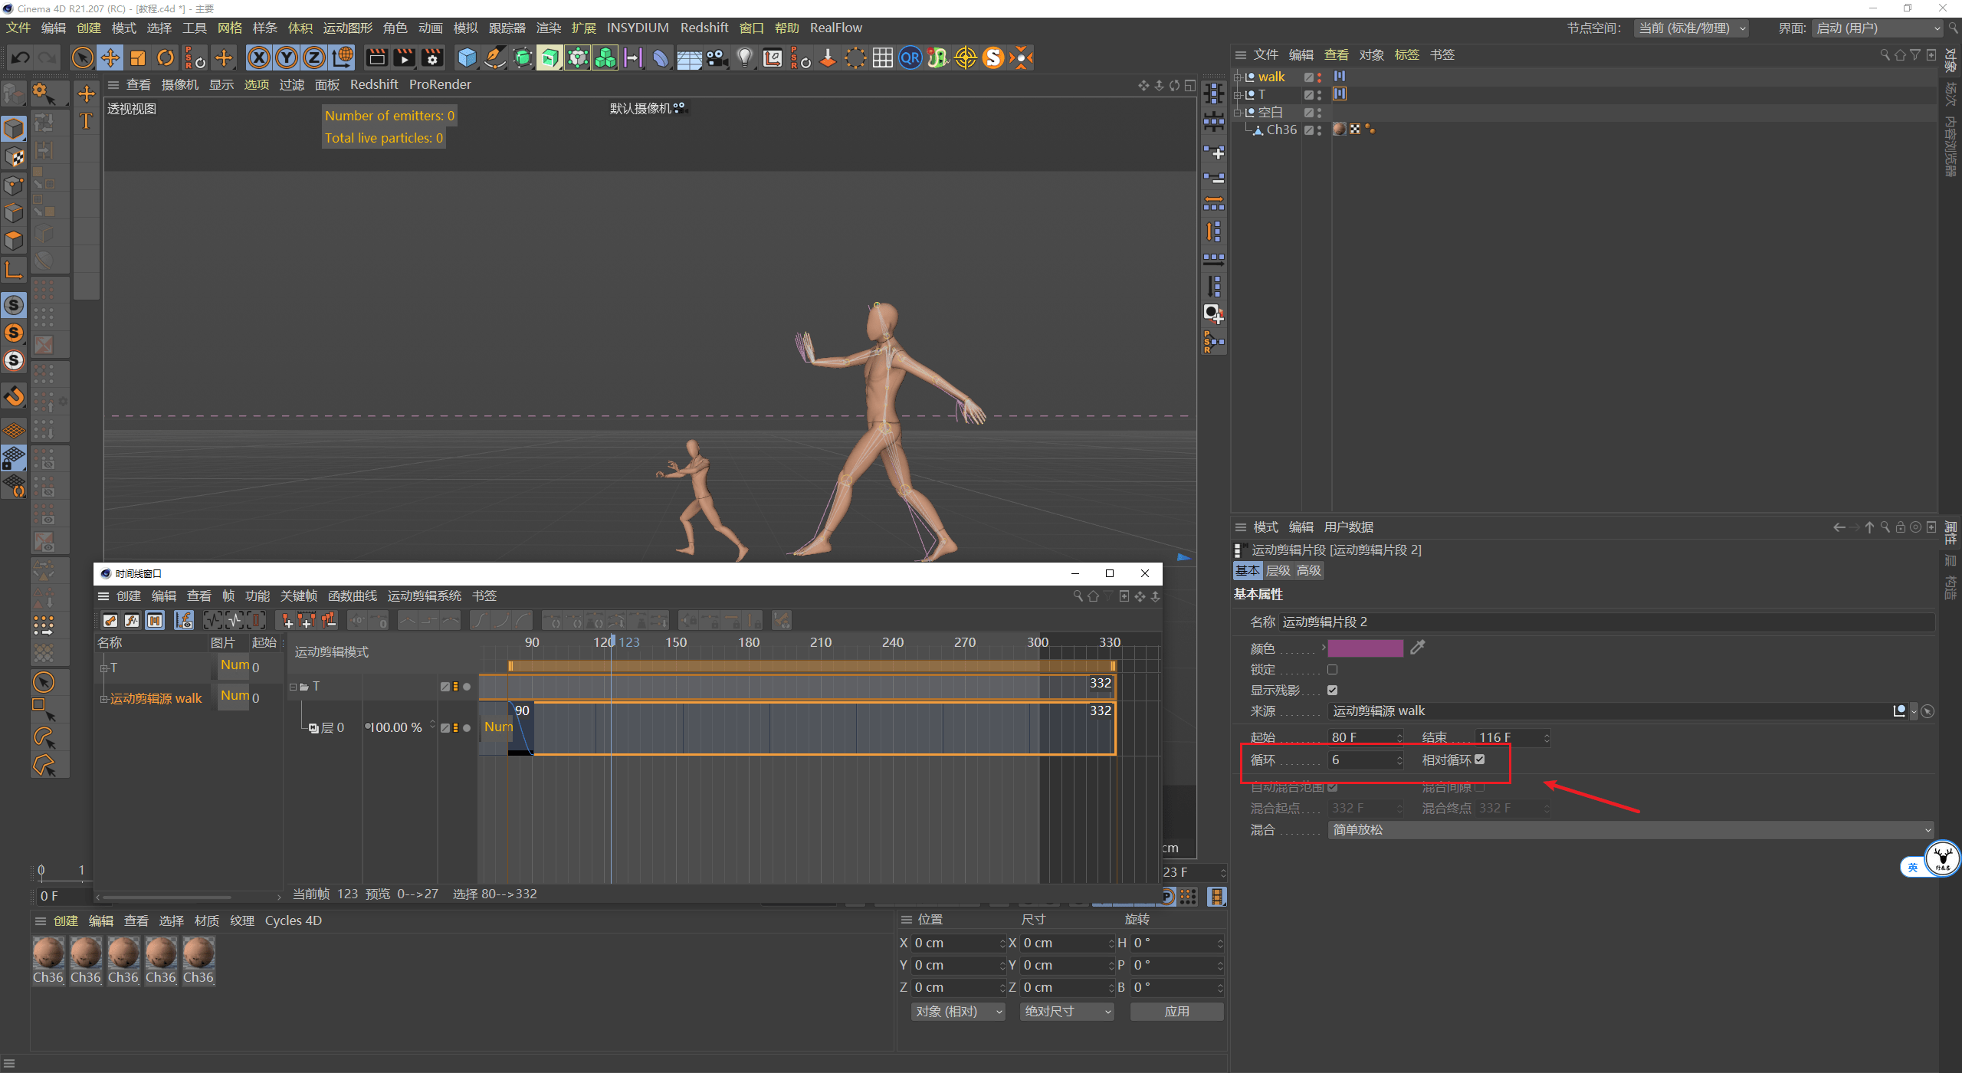Click the cube primitive icon
Image resolution: width=1962 pixels, height=1073 pixels.
(467, 57)
